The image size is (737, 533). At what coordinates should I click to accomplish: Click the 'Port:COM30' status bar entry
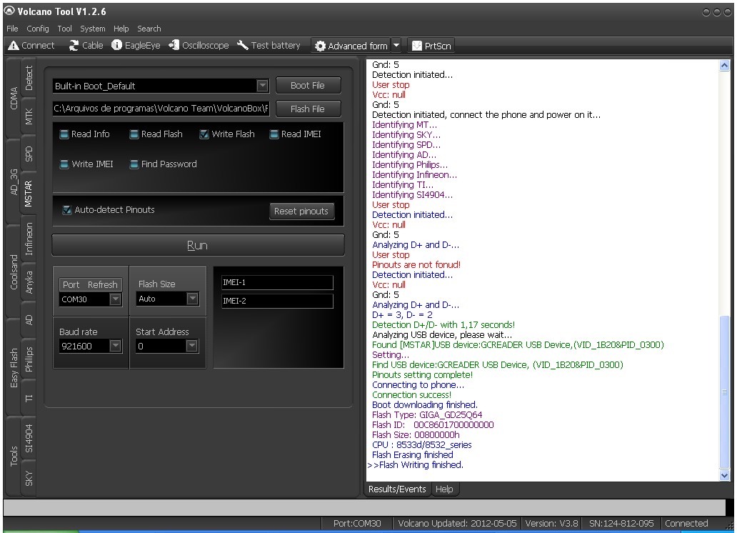point(357,523)
